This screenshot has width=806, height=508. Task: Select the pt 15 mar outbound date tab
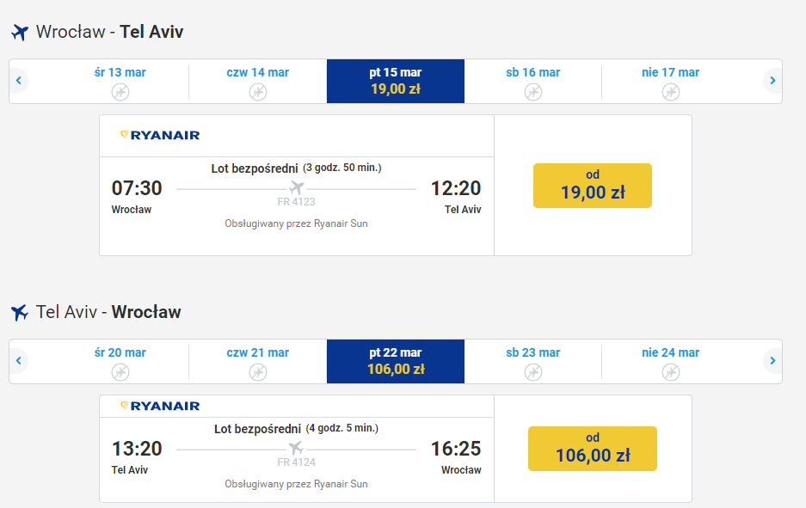[396, 81]
